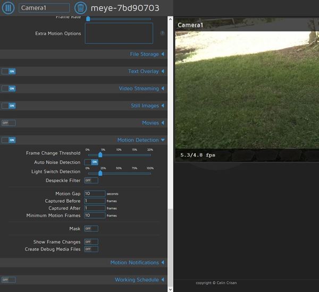
Task: Enable Show Frame Changes
Action: pos(91,242)
